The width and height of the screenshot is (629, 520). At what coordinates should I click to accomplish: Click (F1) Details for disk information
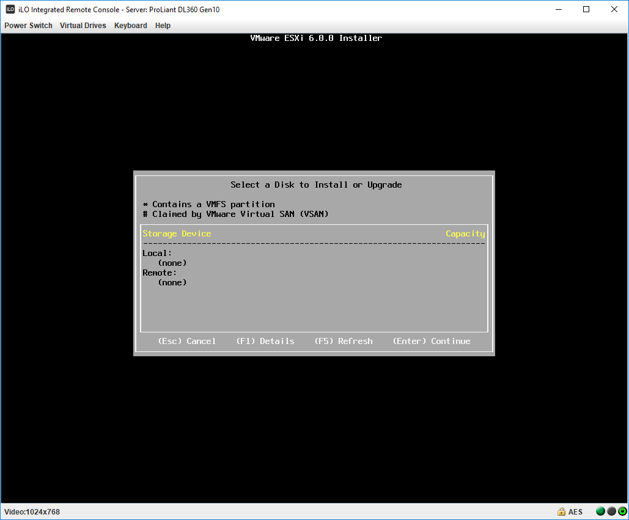[x=265, y=341]
